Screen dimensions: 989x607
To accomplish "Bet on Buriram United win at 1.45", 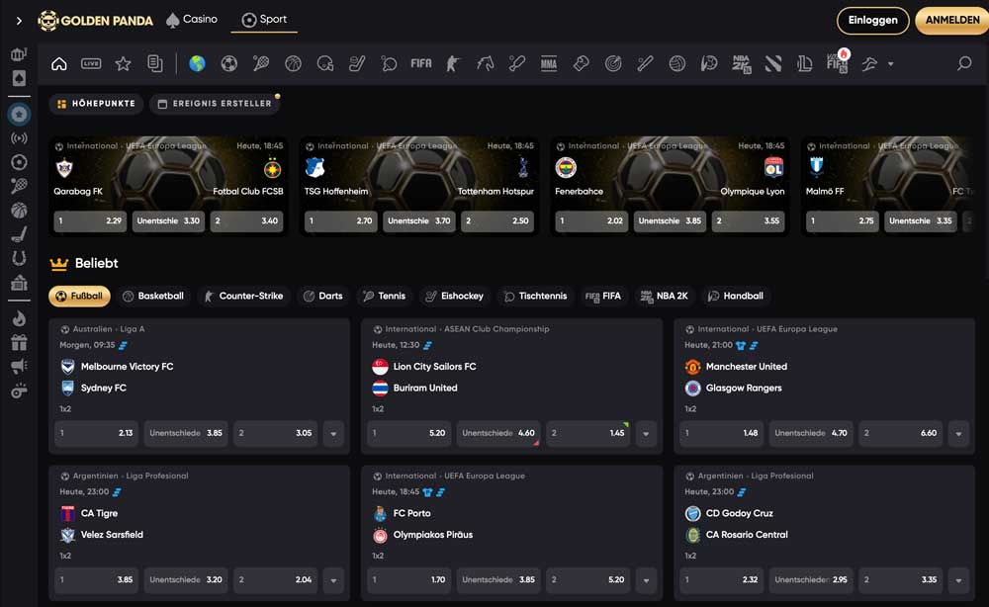I will (587, 433).
